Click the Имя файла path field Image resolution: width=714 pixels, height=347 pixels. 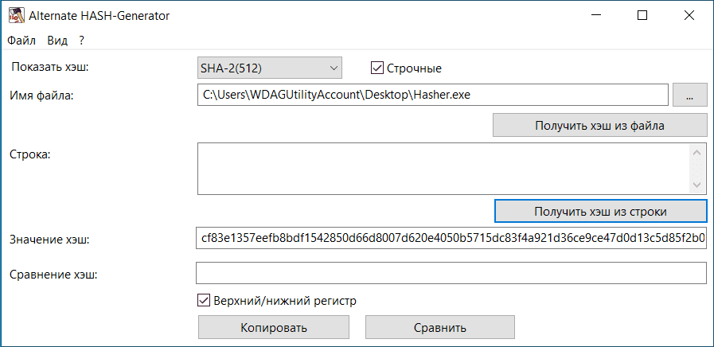click(431, 96)
